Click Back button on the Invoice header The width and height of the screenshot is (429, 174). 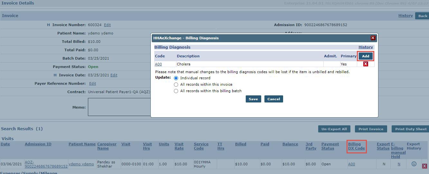[423, 16]
